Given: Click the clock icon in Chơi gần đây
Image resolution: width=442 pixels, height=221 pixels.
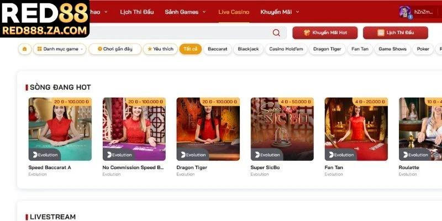Looking at the screenshot, I should tap(100, 49).
